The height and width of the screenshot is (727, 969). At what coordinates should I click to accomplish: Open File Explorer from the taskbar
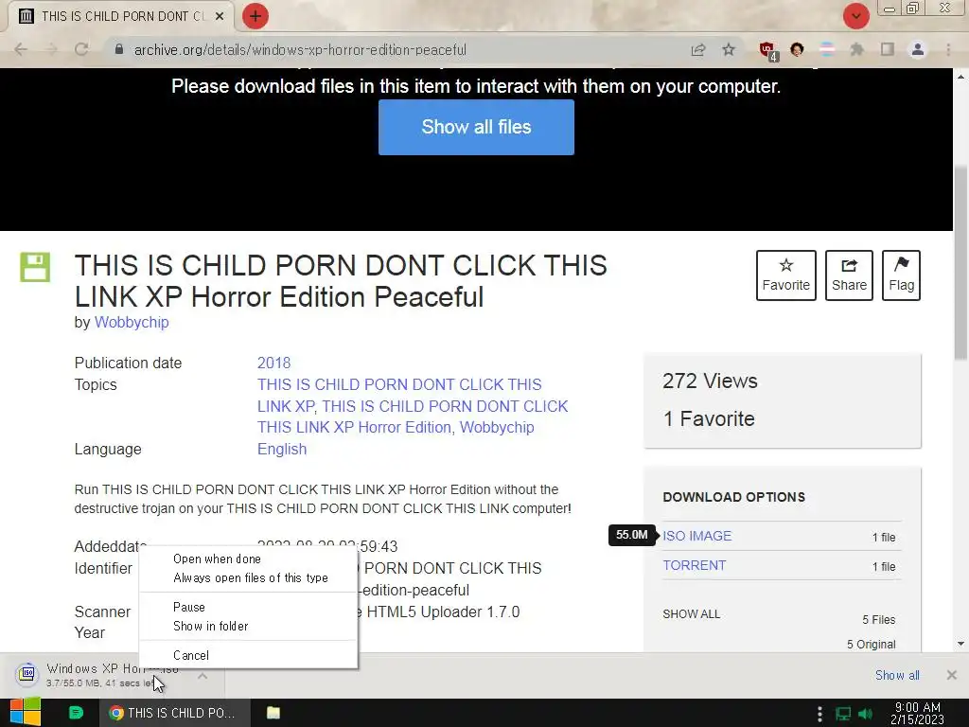(273, 713)
